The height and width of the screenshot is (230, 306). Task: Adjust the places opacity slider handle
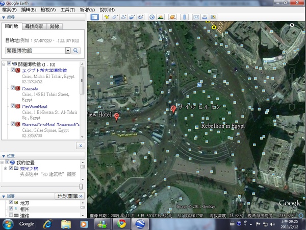(x=81, y=187)
